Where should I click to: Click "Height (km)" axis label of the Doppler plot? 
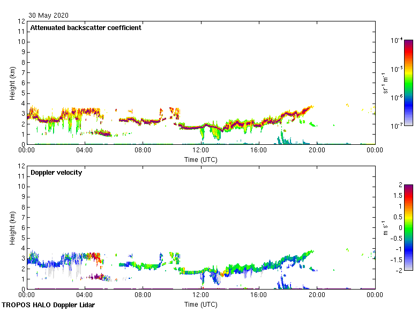[12, 227]
